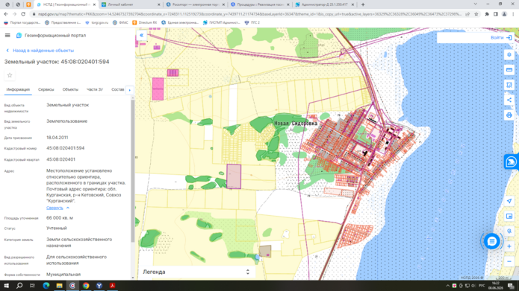Open the Adobe Acrobat taskbar icon
This screenshot has height=291, width=519.
click(113, 286)
